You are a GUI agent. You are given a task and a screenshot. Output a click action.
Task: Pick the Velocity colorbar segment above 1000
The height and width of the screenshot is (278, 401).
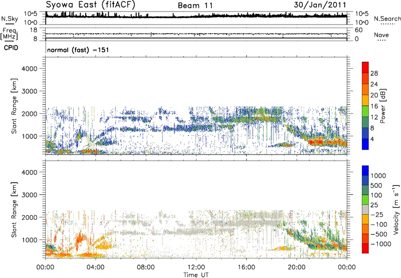[x=365, y=171]
